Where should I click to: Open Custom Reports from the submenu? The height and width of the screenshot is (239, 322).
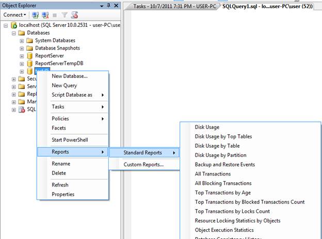(143, 165)
